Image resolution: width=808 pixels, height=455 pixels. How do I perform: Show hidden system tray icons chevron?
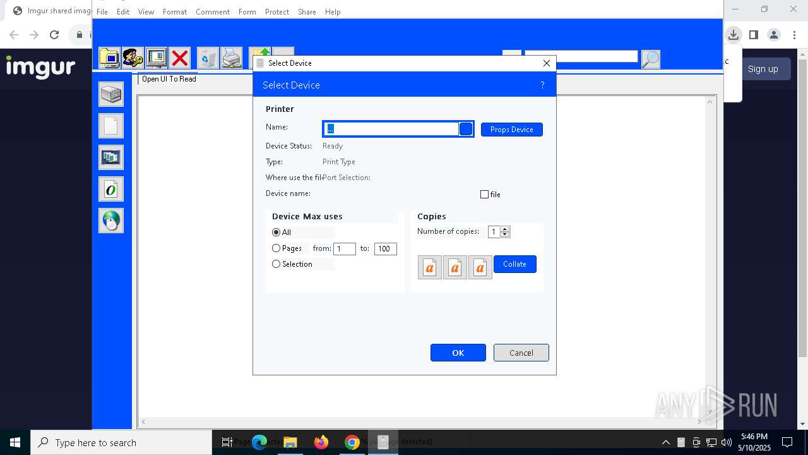pos(665,442)
